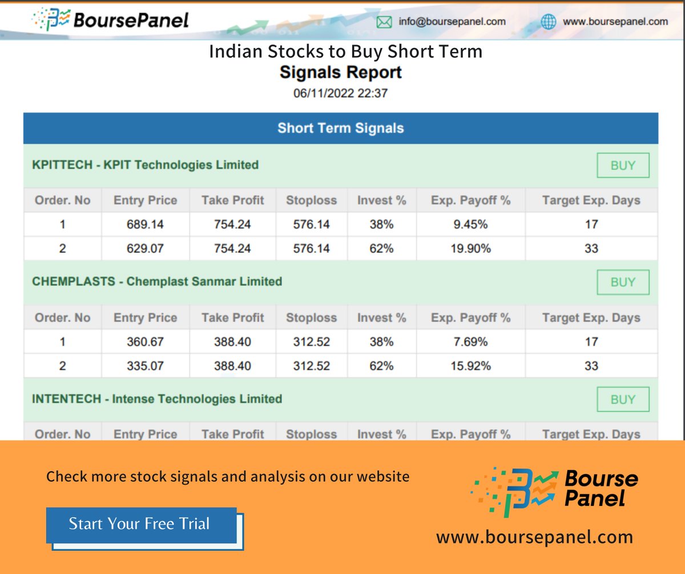
Task: Click CHEMPLASTS expected payoff 7.69%
Action: 470,342
